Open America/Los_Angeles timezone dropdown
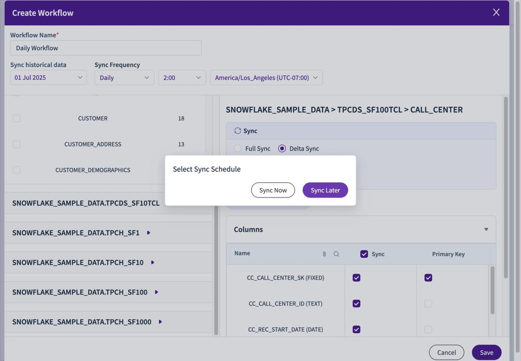This screenshot has height=361, width=521. point(266,77)
